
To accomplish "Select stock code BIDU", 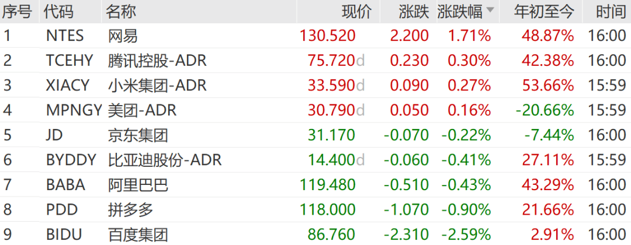I will [x=64, y=234].
